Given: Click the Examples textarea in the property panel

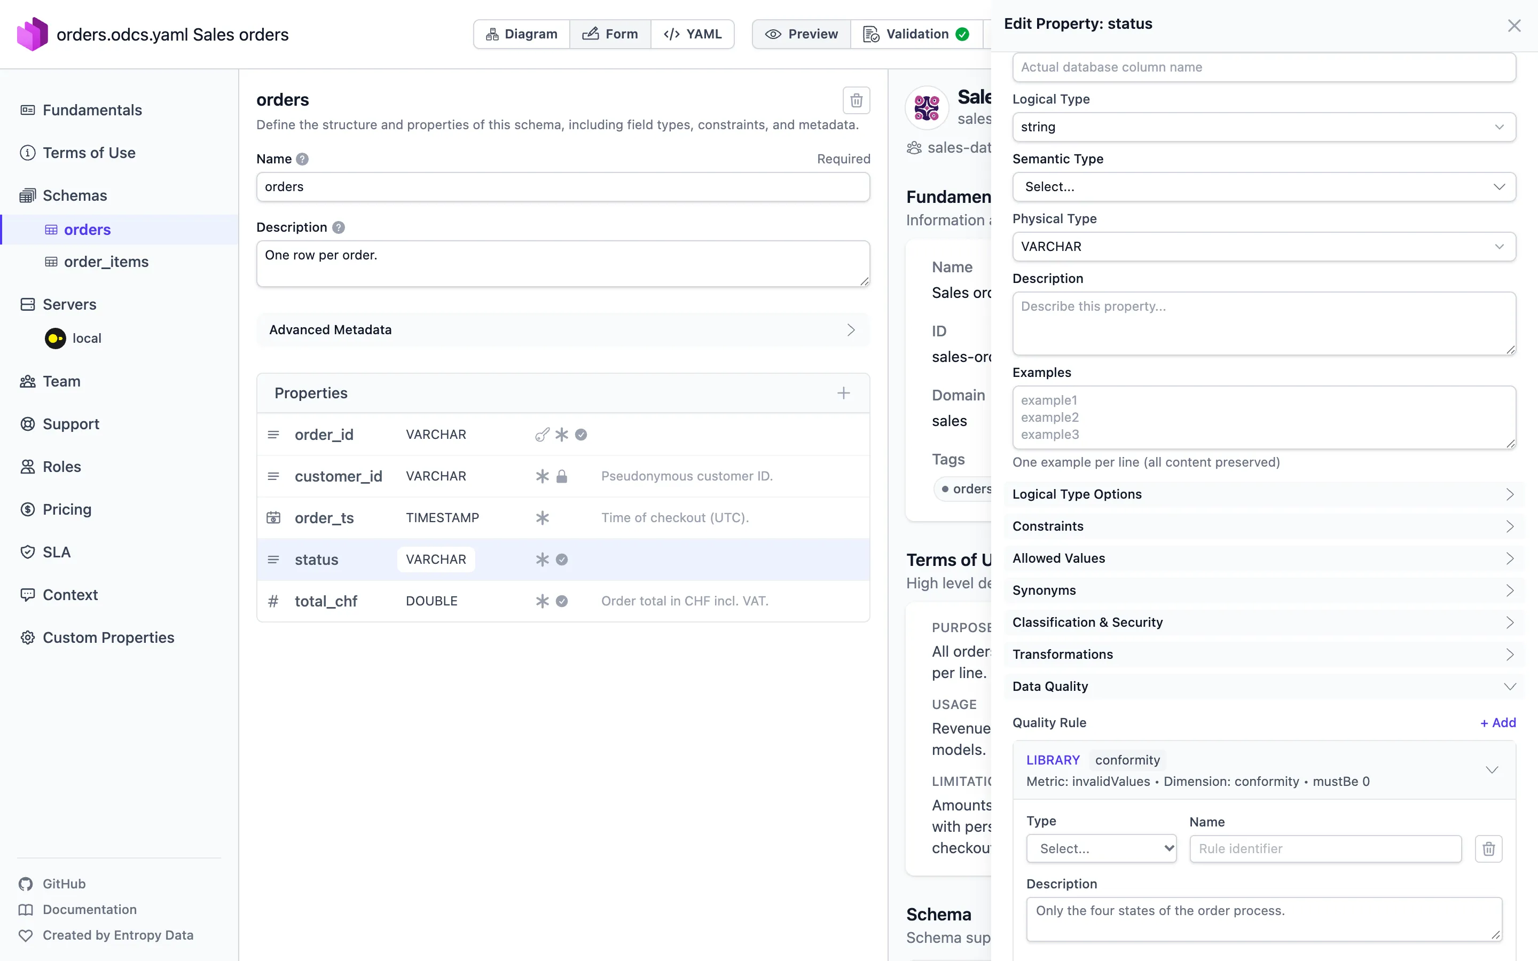Looking at the screenshot, I should [1264, 417].
